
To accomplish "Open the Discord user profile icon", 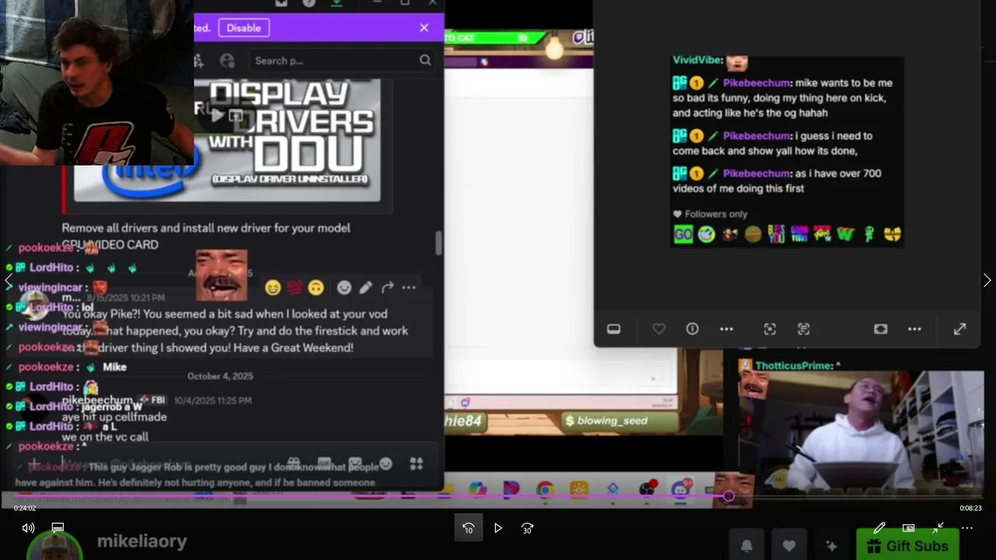I will click(227, 60).
